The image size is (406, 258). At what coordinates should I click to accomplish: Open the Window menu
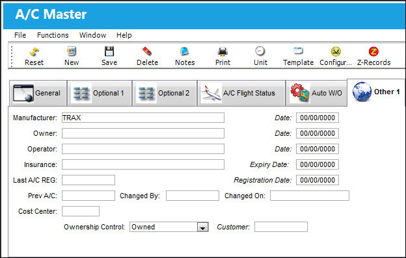coord(92,35)
